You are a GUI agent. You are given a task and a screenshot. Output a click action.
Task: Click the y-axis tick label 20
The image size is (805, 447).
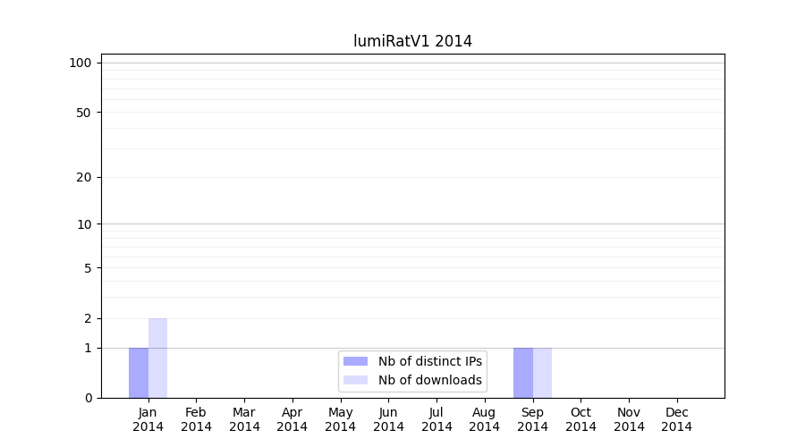[84, 177]
